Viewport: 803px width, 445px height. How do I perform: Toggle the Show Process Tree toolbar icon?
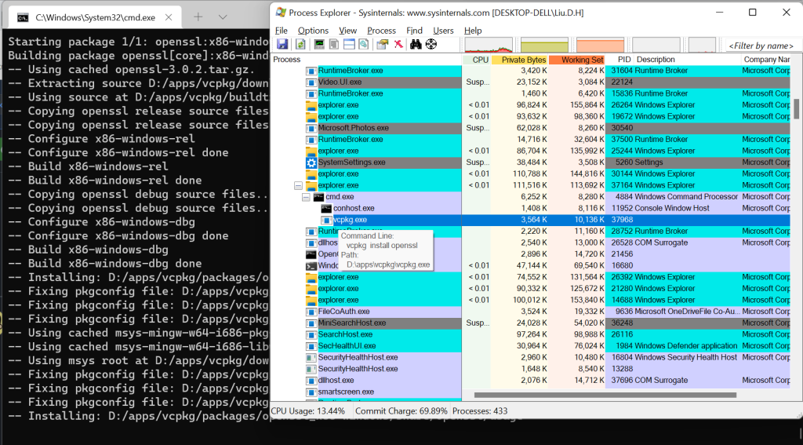pyautogui.click(x=334, y=45)
